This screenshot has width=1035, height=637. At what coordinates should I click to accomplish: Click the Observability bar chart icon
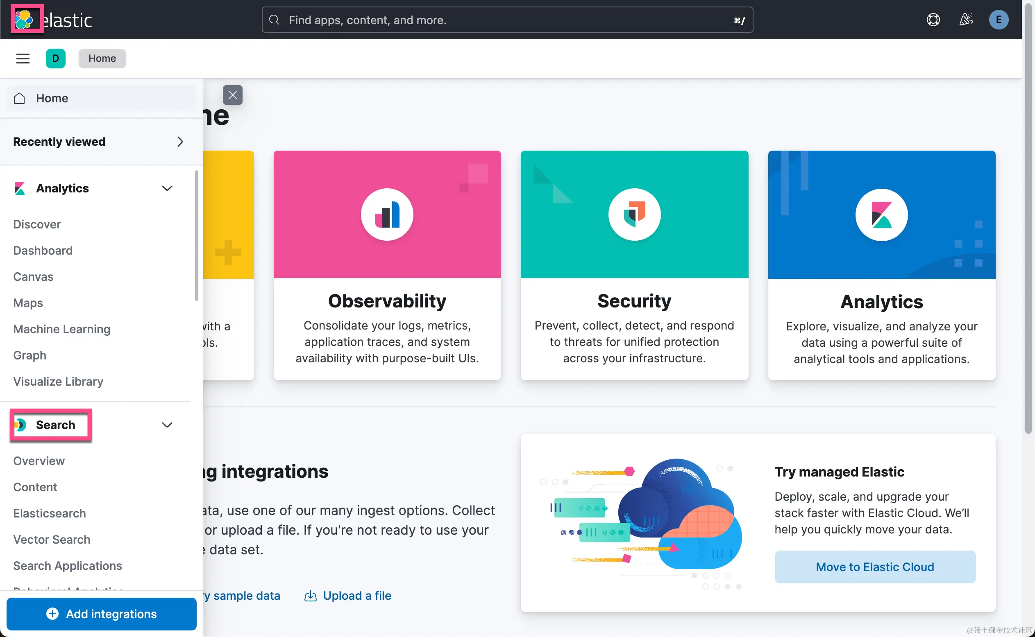click(387, 215)
